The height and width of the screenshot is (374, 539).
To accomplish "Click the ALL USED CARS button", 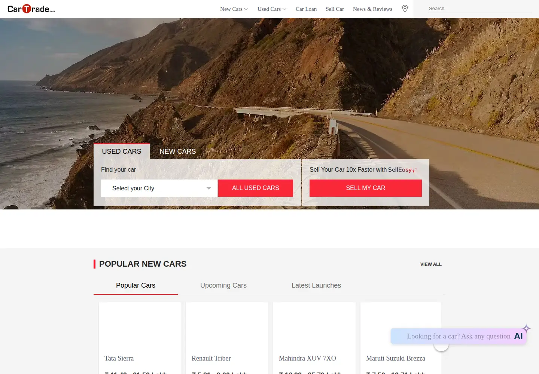I will [x=256, y=188].
